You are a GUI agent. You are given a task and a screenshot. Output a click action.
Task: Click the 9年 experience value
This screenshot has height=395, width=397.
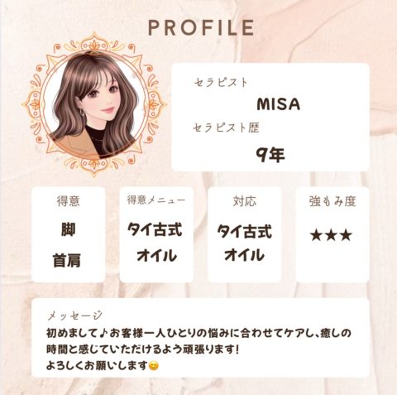[270, 154]
